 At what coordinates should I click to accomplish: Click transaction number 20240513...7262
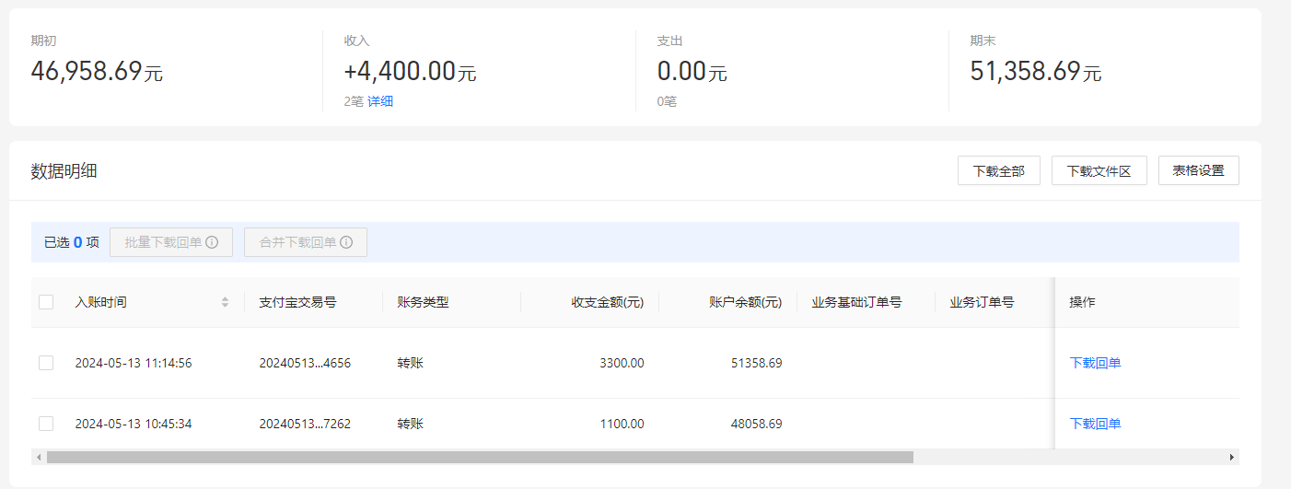click(305, 424)
